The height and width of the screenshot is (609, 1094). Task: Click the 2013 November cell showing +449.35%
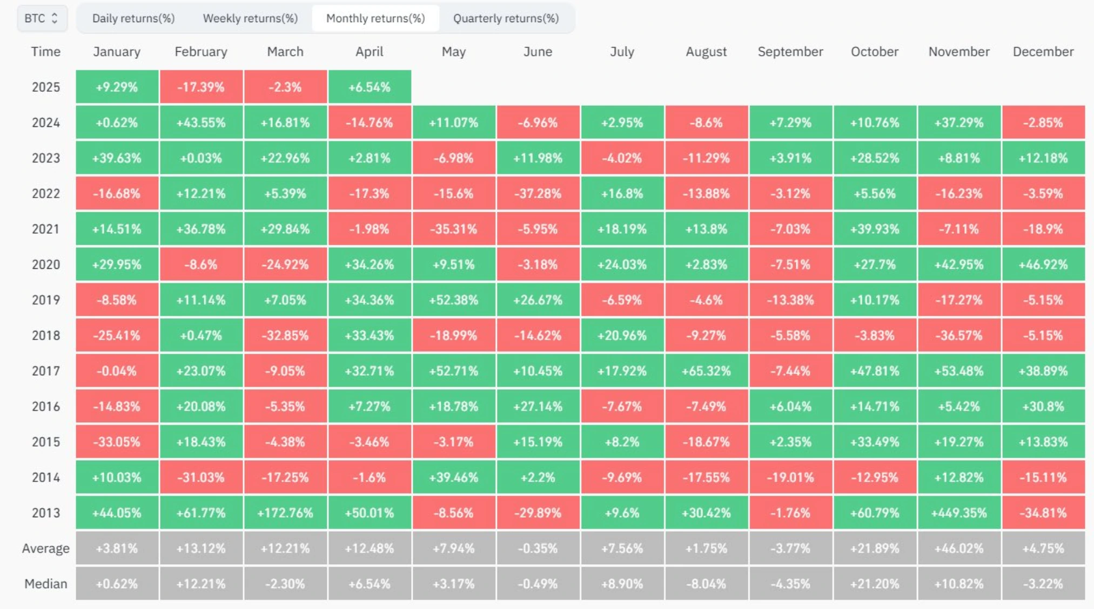[959, 513]
